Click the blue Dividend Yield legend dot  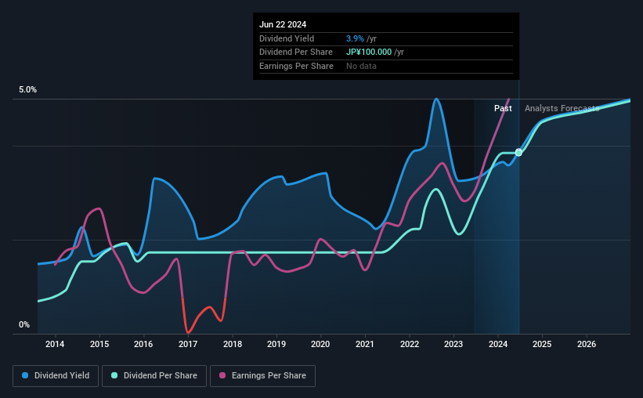tap(25, 375)
